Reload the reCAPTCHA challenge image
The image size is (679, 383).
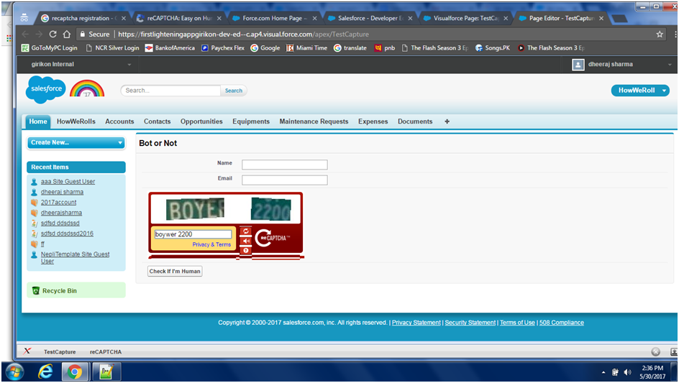[245, 231]
